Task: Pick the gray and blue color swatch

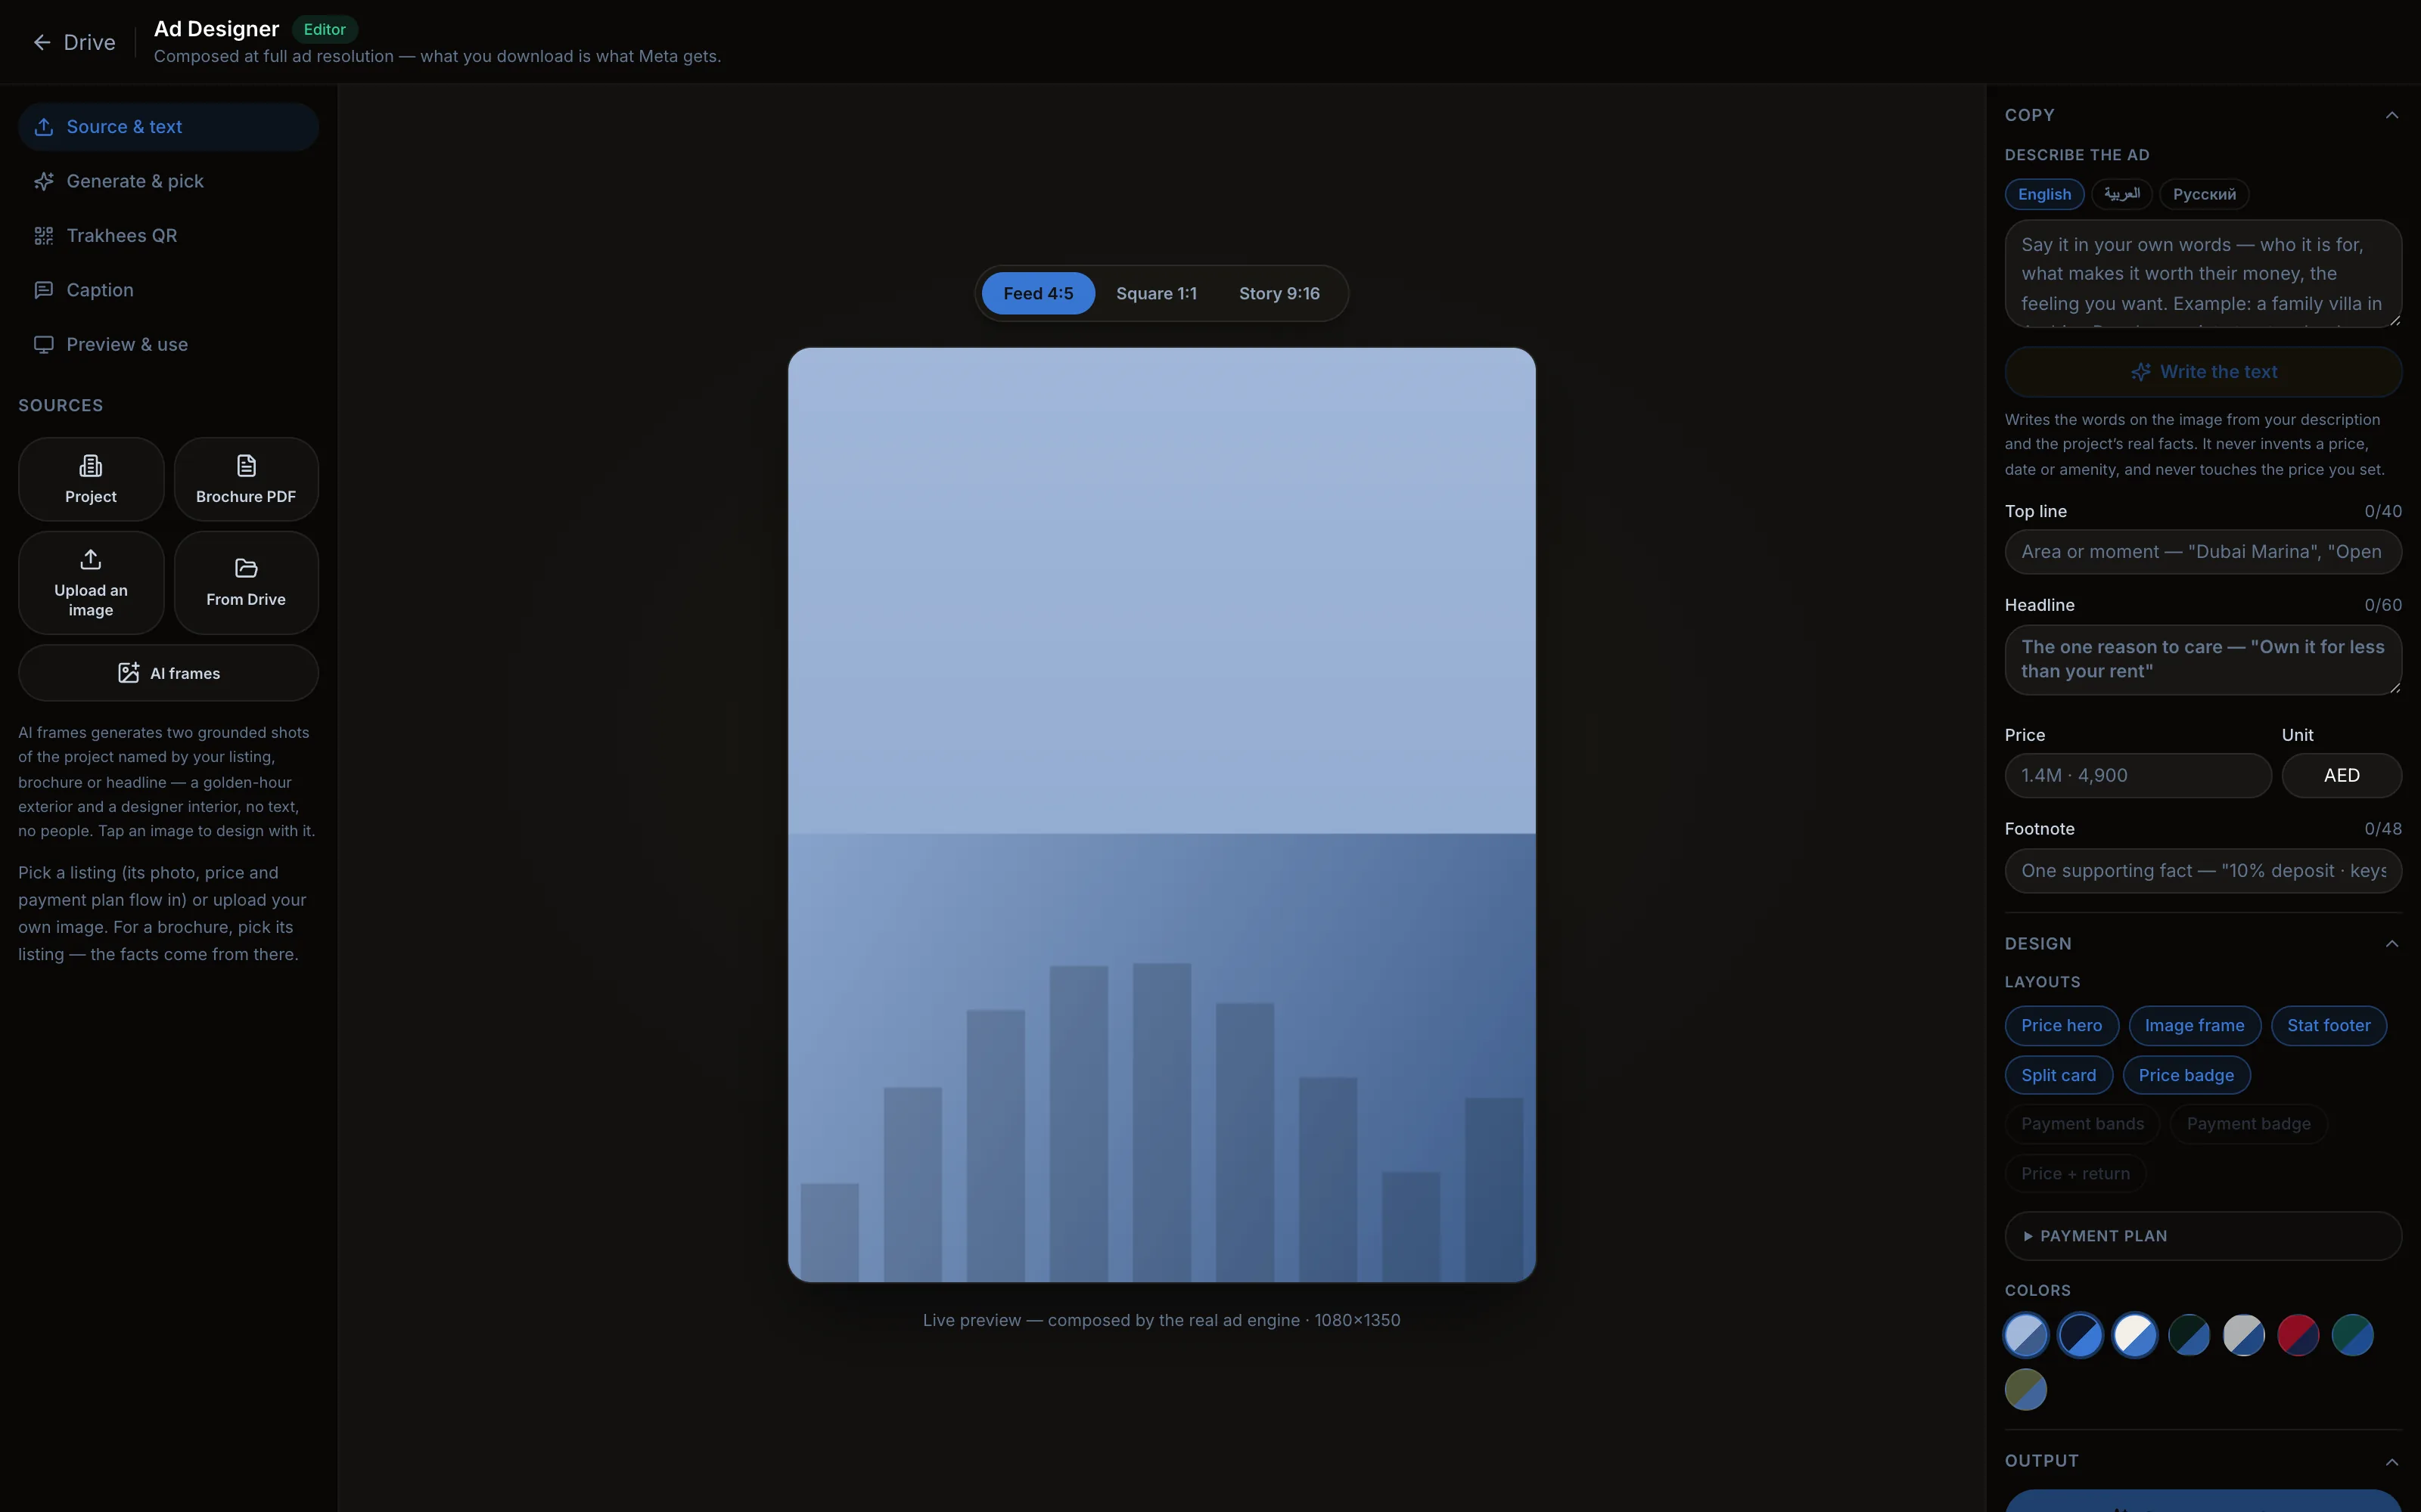Action: [2244, 1335]
